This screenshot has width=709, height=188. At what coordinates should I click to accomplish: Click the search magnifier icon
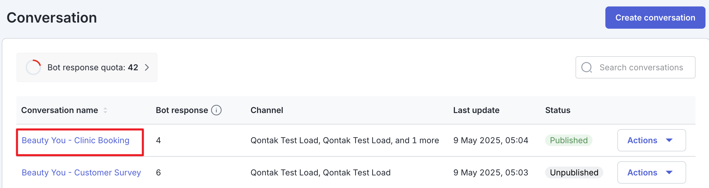tap(586, 67)
